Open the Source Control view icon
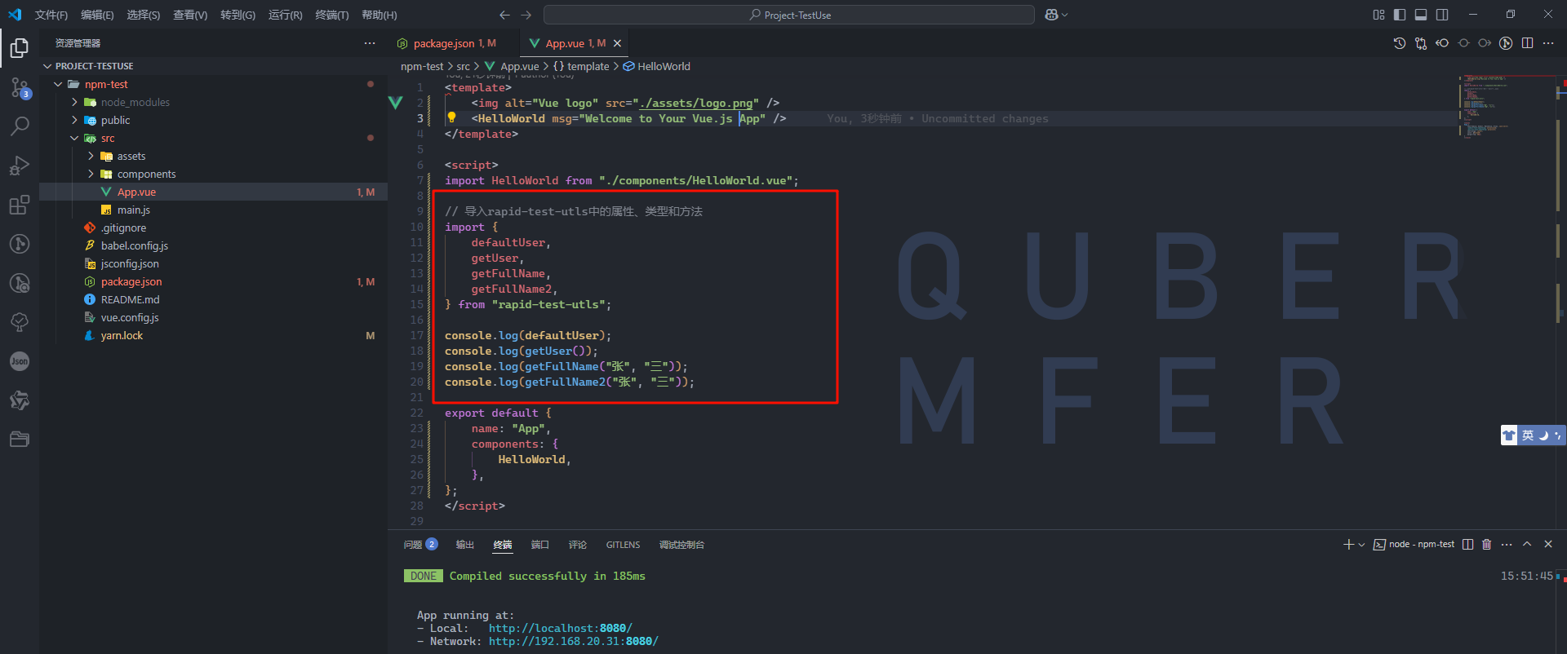Screen dimensions: 1567x654 [20, 87]
